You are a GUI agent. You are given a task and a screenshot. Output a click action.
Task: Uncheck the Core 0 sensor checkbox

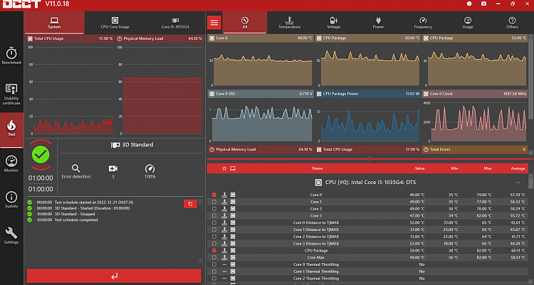coord(214,195)
